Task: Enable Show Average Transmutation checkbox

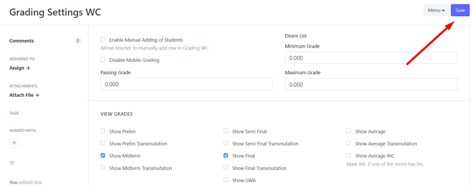Action: coord(349,143)
